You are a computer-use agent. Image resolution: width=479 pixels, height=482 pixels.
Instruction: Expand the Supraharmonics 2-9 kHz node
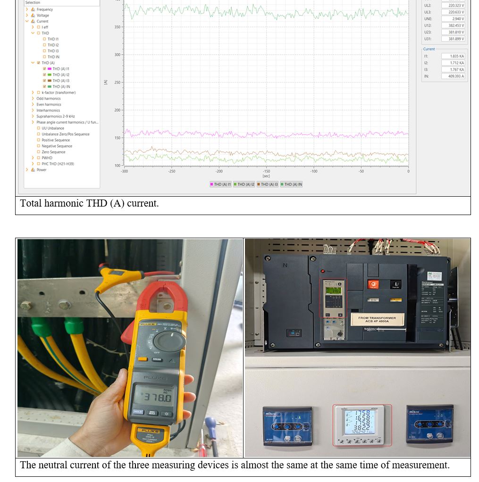tap(33, 116)
